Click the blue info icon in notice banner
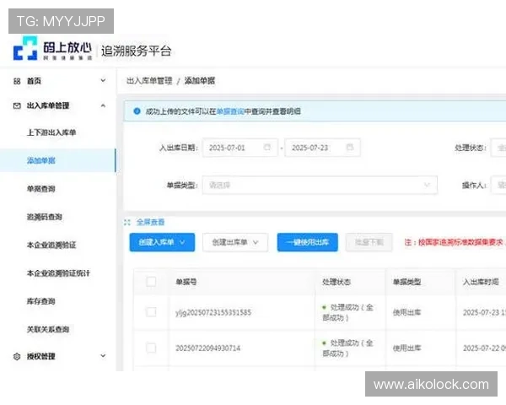Viewport: 506px width, 405px height. (137, 111)
